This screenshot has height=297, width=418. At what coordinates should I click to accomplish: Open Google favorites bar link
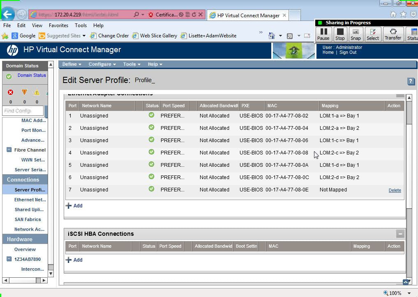[23, 36]
